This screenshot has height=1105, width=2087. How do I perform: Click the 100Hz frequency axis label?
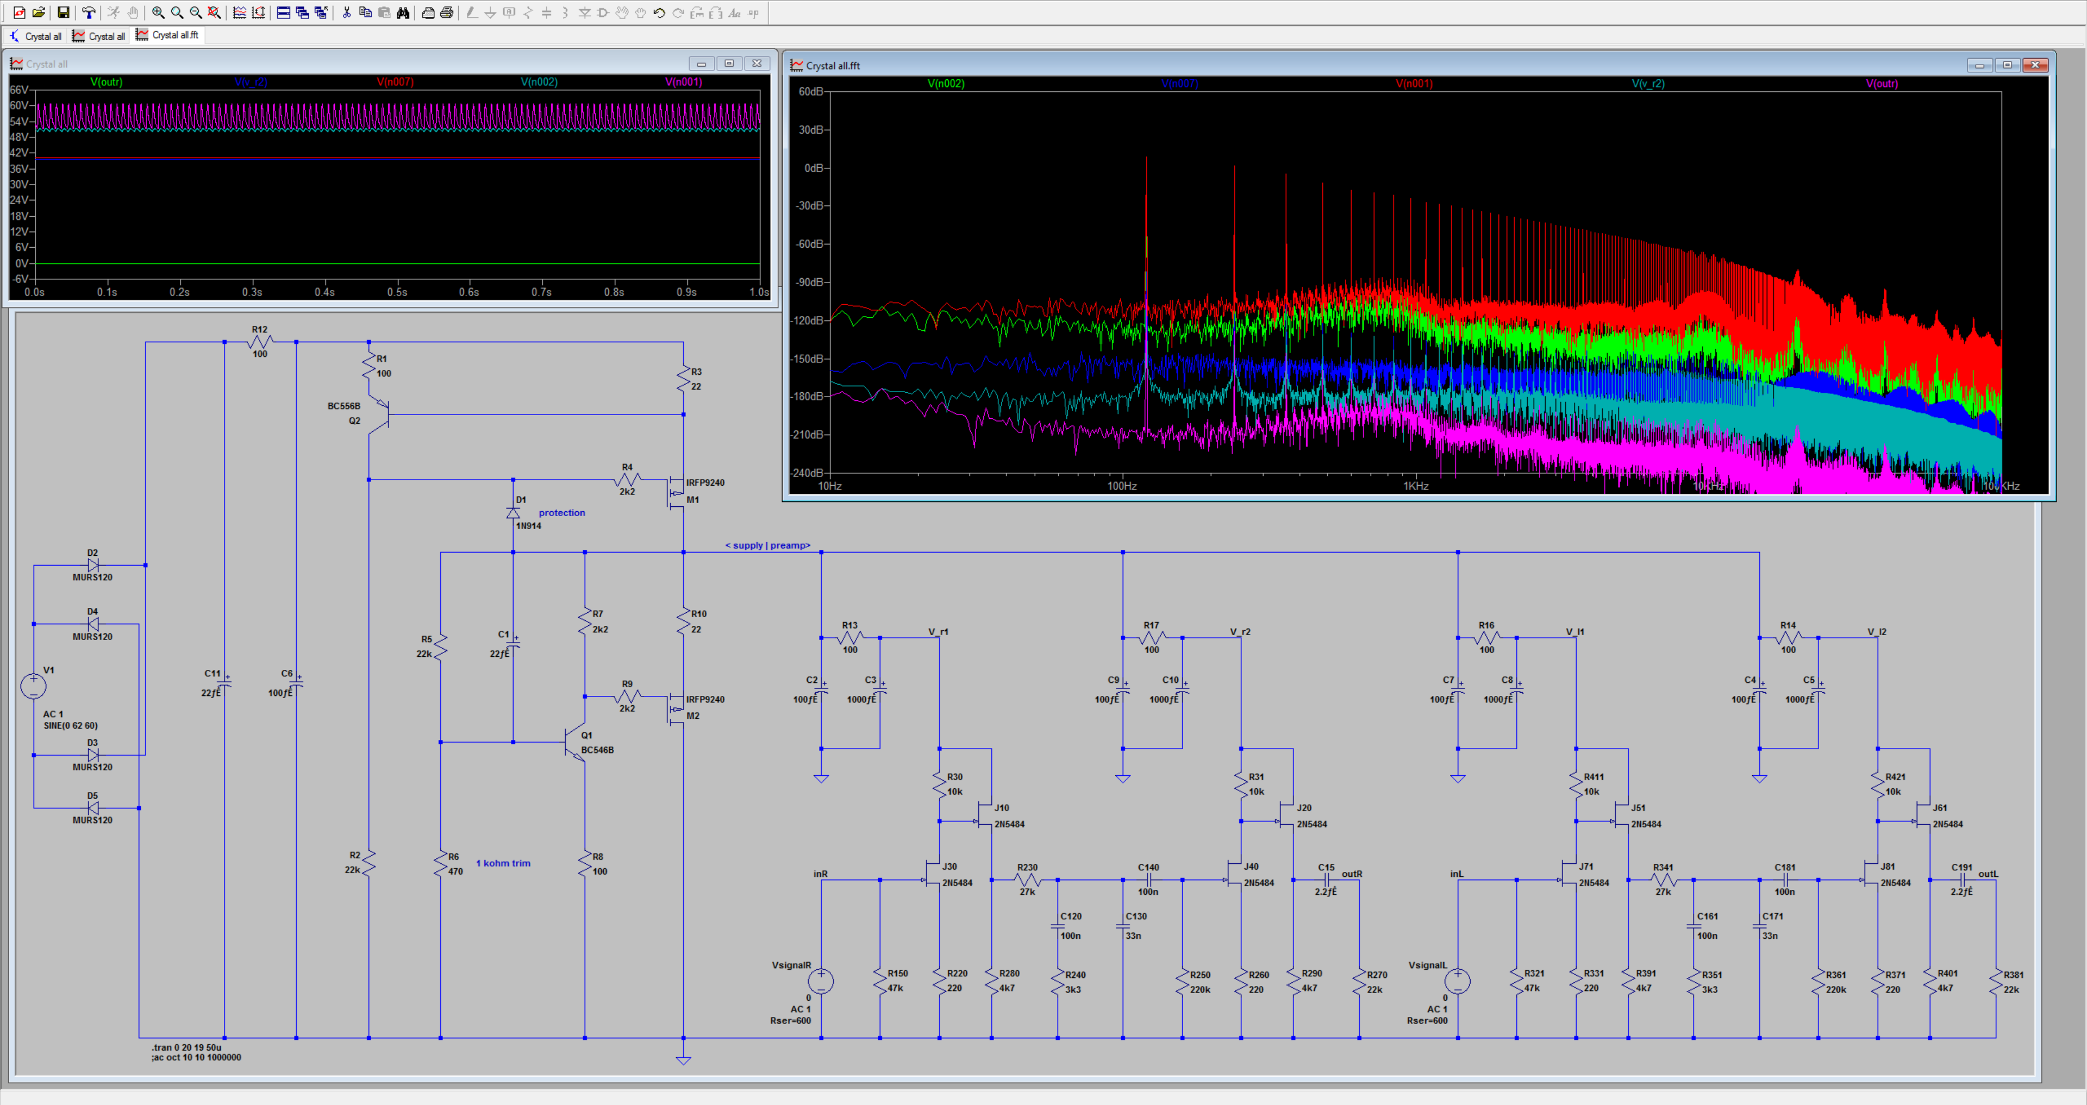[1122, 486]
